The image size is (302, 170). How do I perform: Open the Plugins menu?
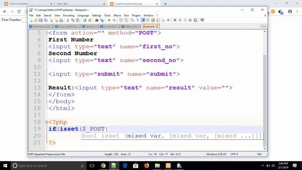(x=136, y=16)
